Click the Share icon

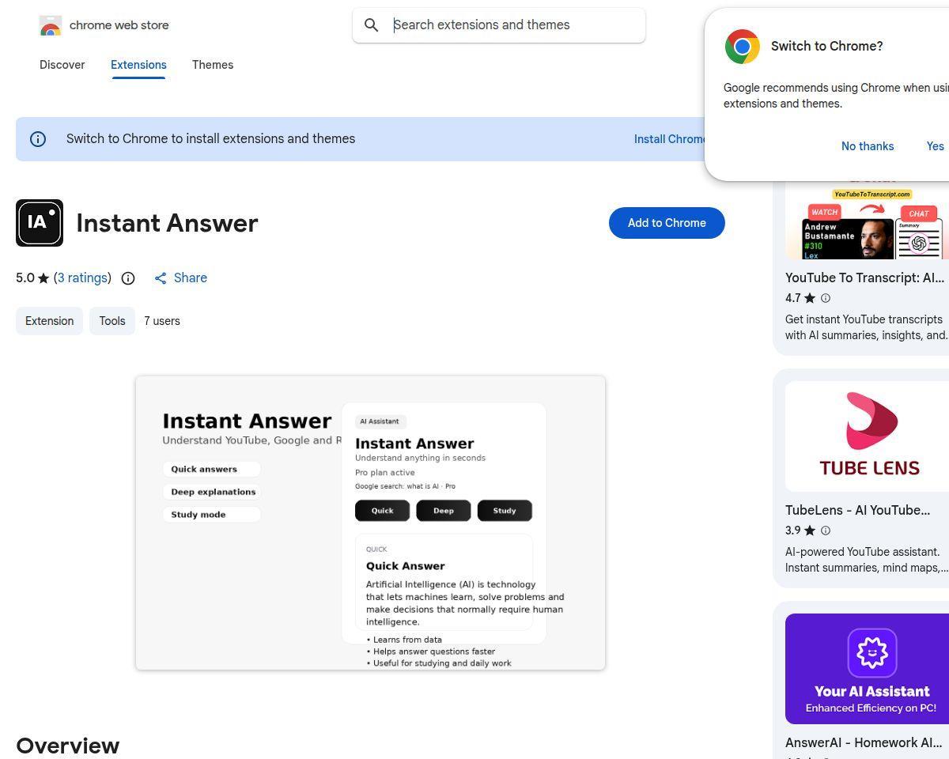click(161, 278)
